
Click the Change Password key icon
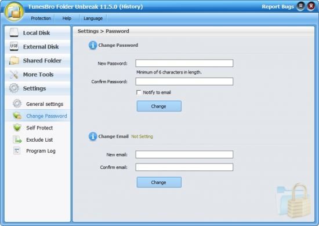[x=17, y=116]
